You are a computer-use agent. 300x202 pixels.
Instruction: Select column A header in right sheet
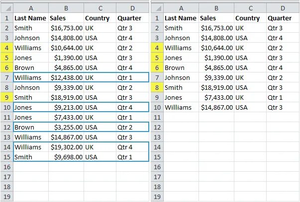181,8
